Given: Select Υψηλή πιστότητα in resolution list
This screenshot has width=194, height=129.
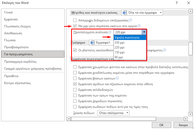Looking at the screenshot, I should tap(130, 37).
